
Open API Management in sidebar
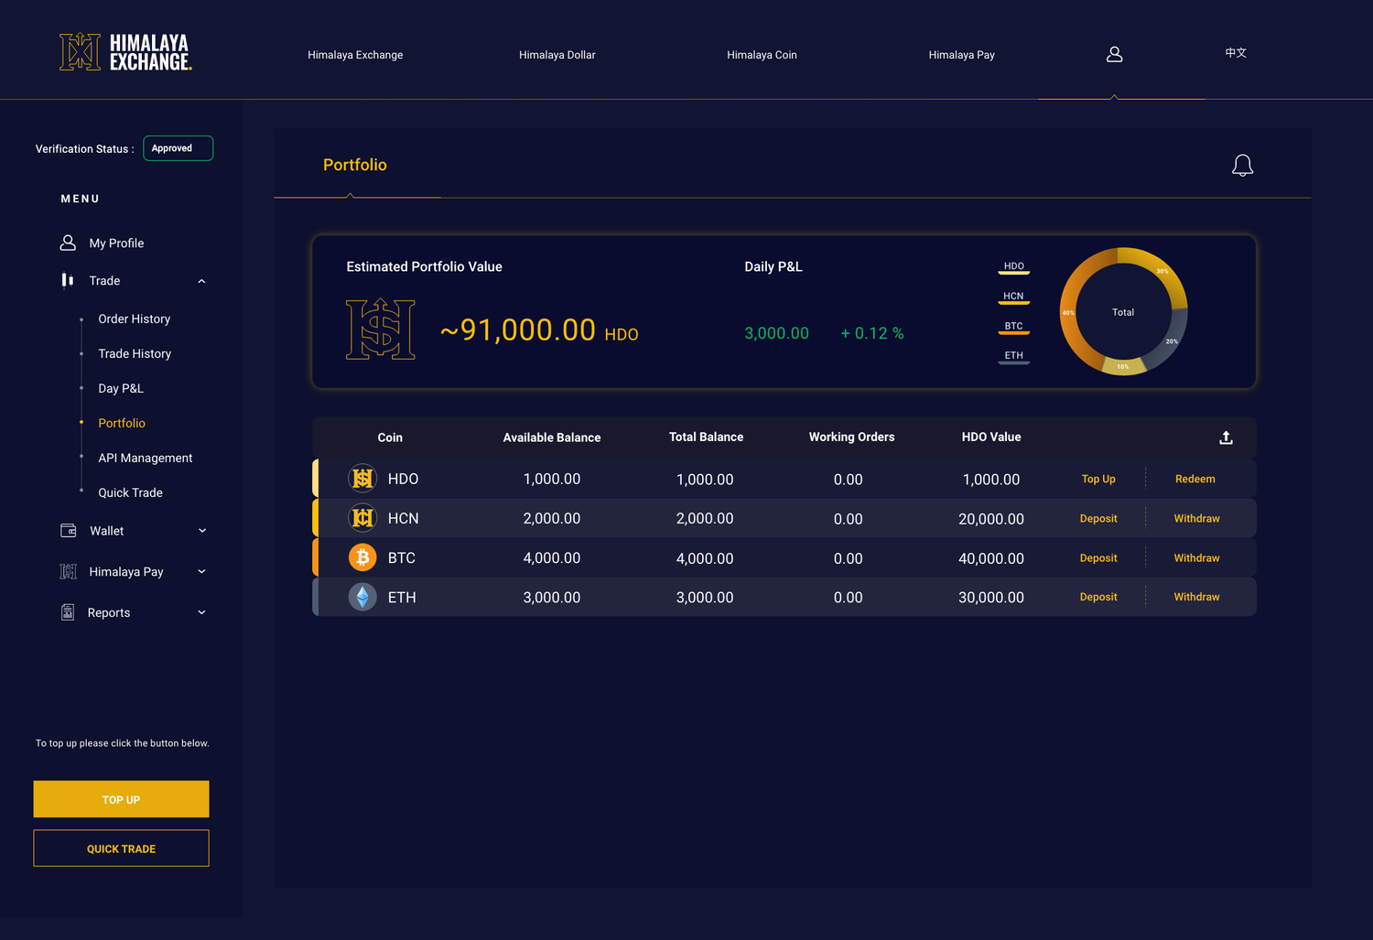click(146, 459)
